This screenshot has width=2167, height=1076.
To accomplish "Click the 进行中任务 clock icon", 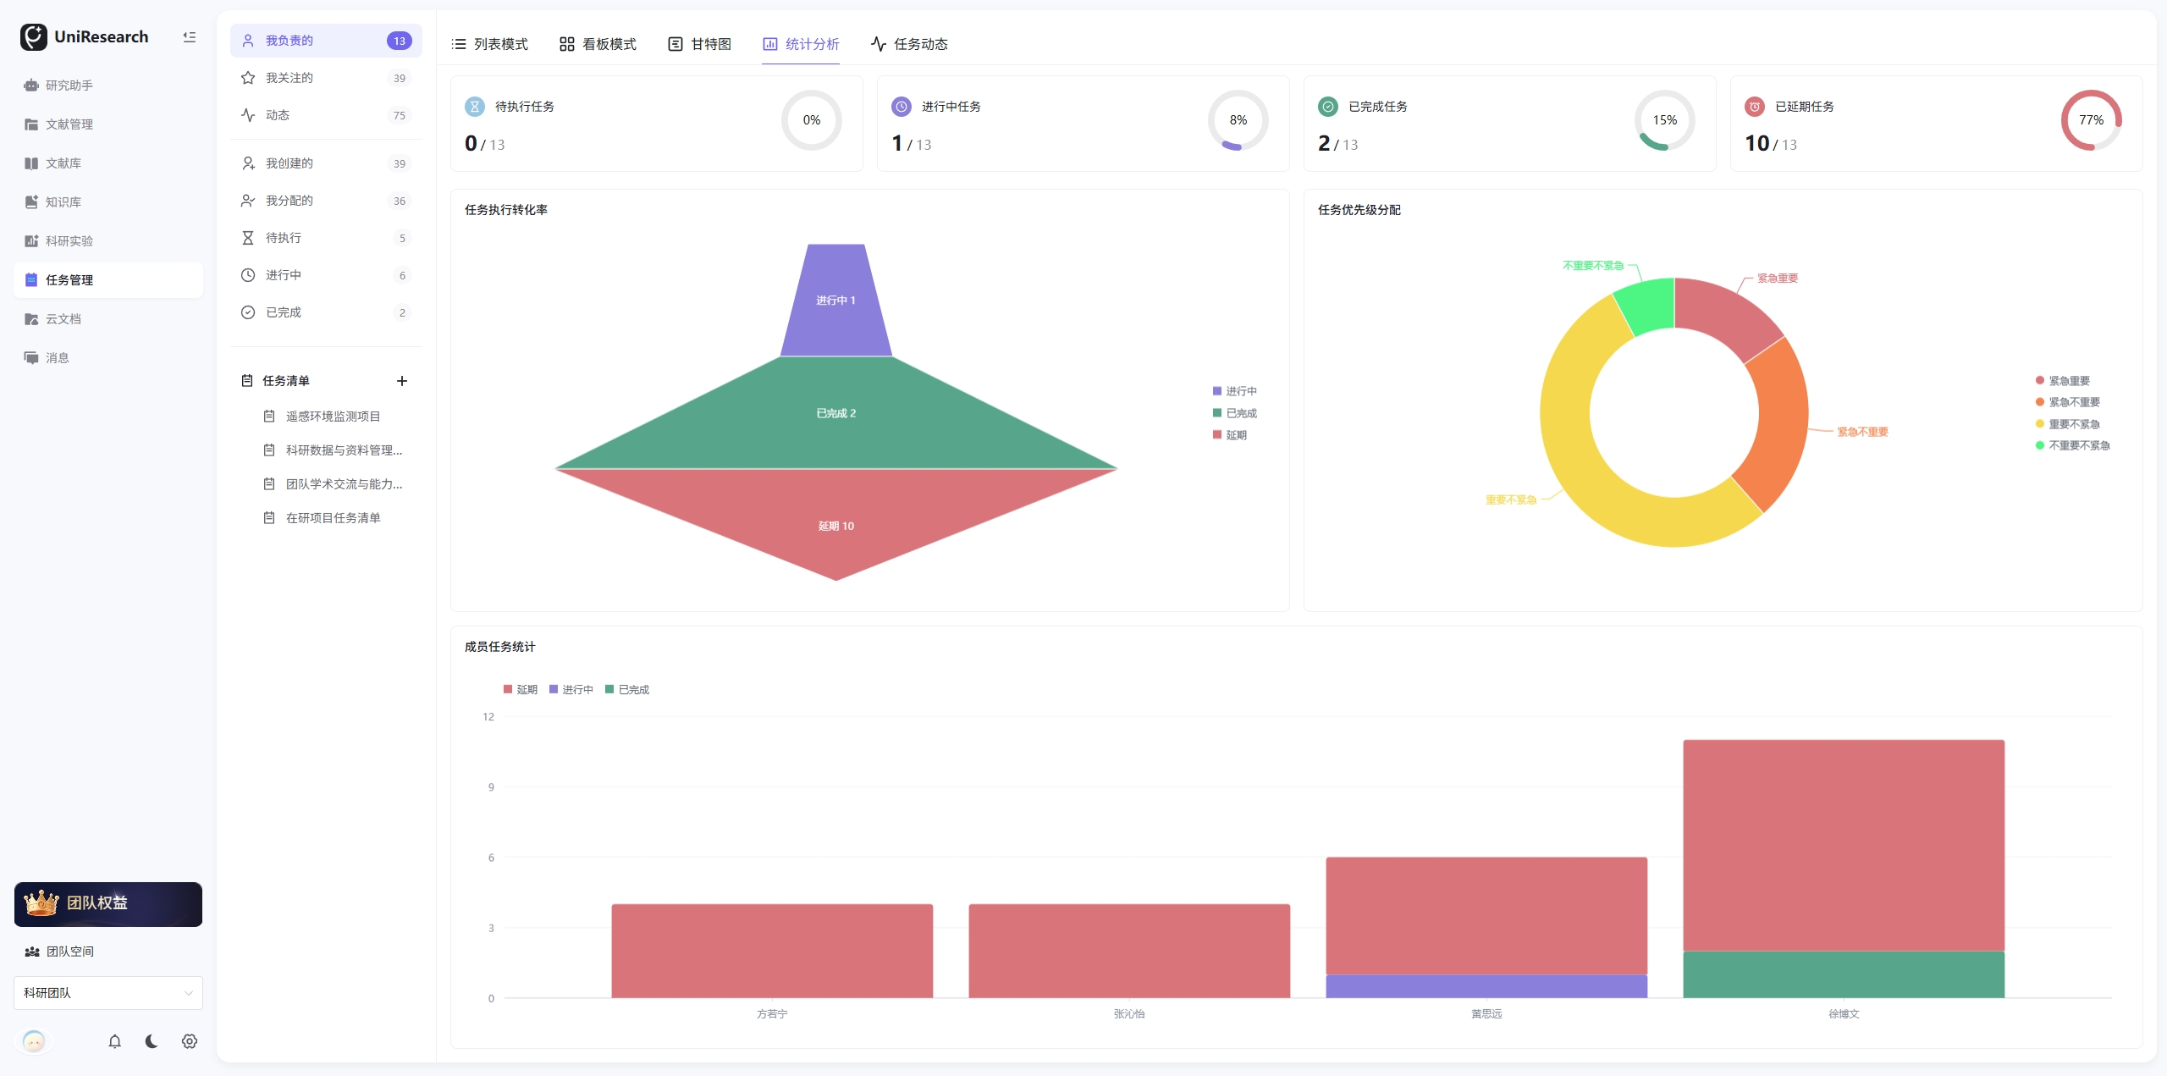I will pos(902,107).
